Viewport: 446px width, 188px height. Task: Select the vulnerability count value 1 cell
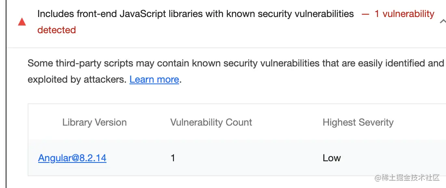tap(173, 158)
